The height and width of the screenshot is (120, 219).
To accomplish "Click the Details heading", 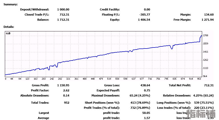I will coord(9,27).
